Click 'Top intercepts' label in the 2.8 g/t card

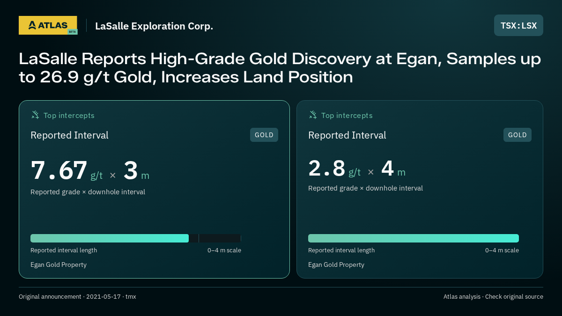(347, 115)
